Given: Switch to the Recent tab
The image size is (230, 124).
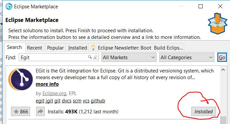Looking at the screenshot, I should (35, 48).
